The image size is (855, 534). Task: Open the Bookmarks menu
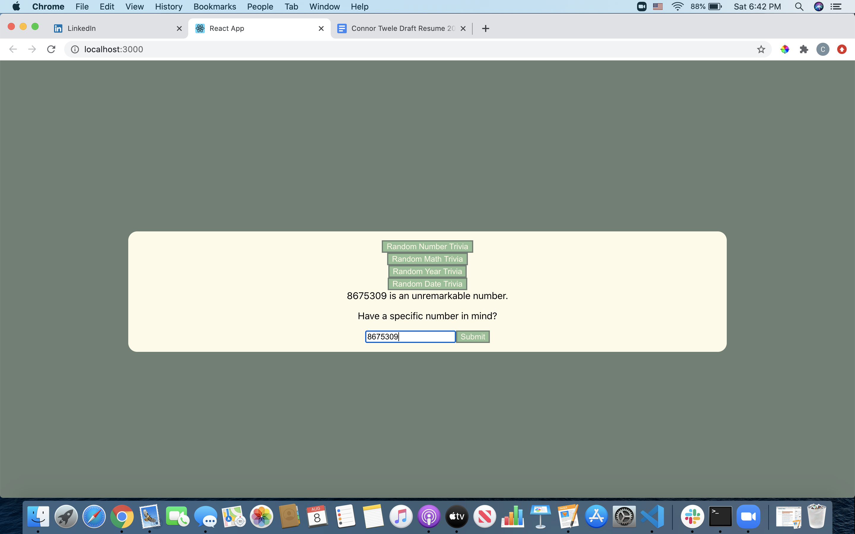[214, 6]
